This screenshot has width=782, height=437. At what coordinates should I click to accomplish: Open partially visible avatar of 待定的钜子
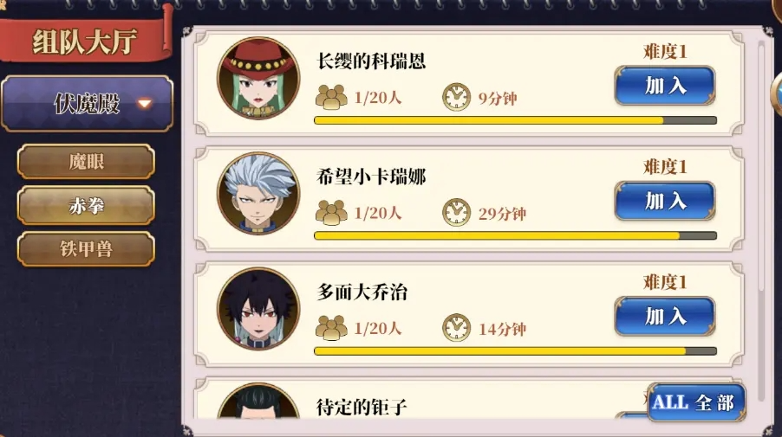[x=258, y=401]
